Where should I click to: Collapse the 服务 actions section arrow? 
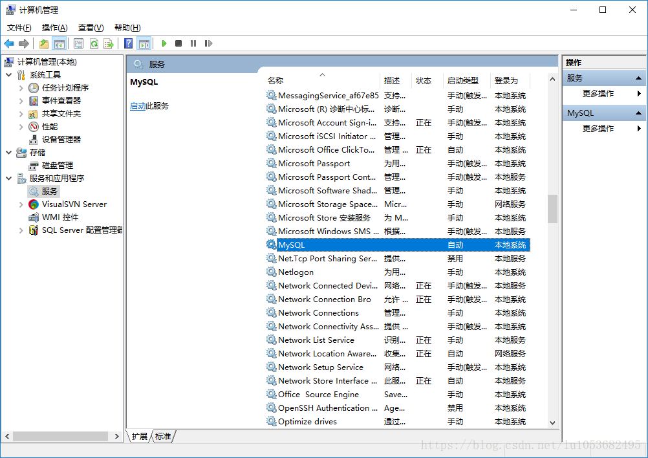[x=638, y=78]
